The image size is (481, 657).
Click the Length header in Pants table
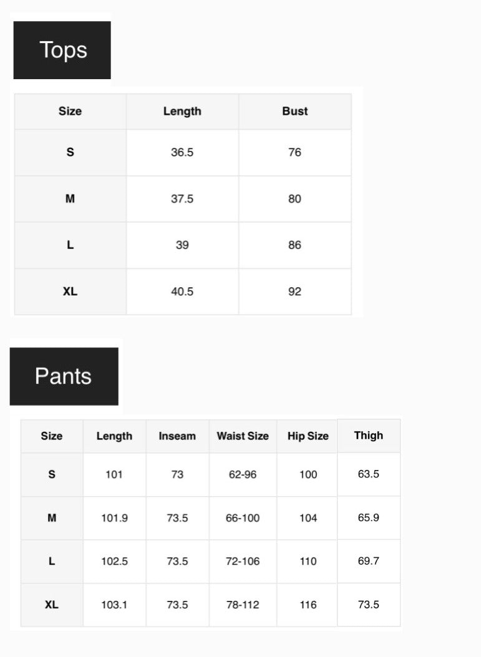(x=114, y=436)
